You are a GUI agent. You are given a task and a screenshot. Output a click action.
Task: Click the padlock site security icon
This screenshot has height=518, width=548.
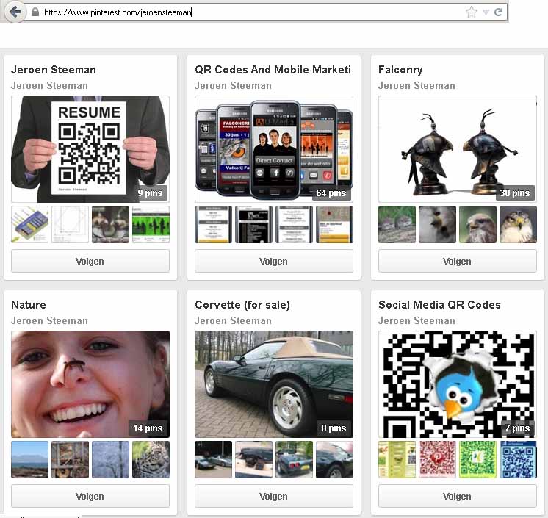click(x=35, y=12)
